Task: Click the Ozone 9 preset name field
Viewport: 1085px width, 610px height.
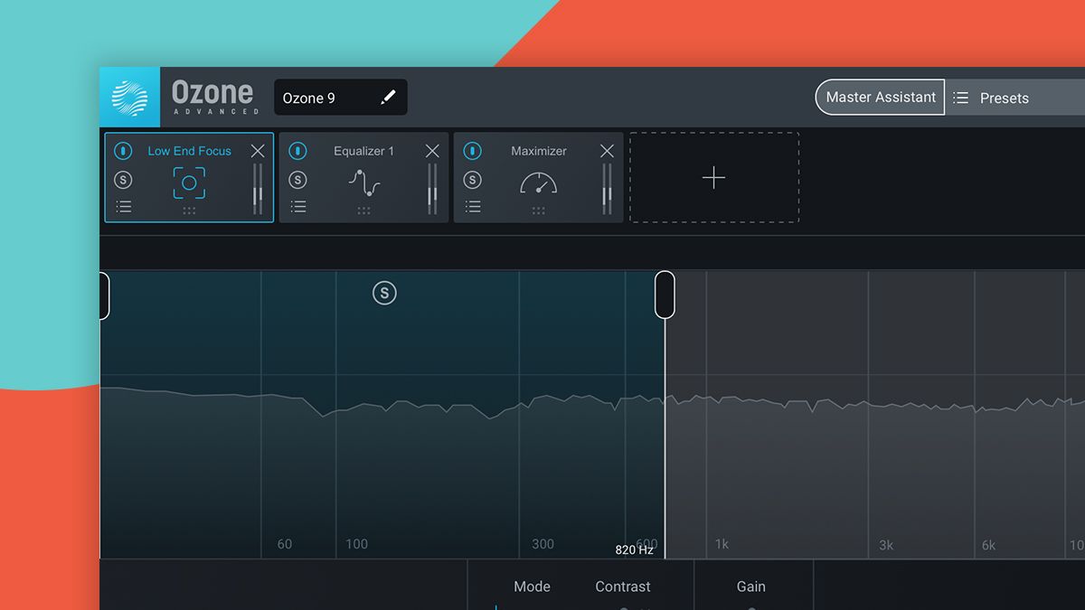Action: [x=341, y=97]
